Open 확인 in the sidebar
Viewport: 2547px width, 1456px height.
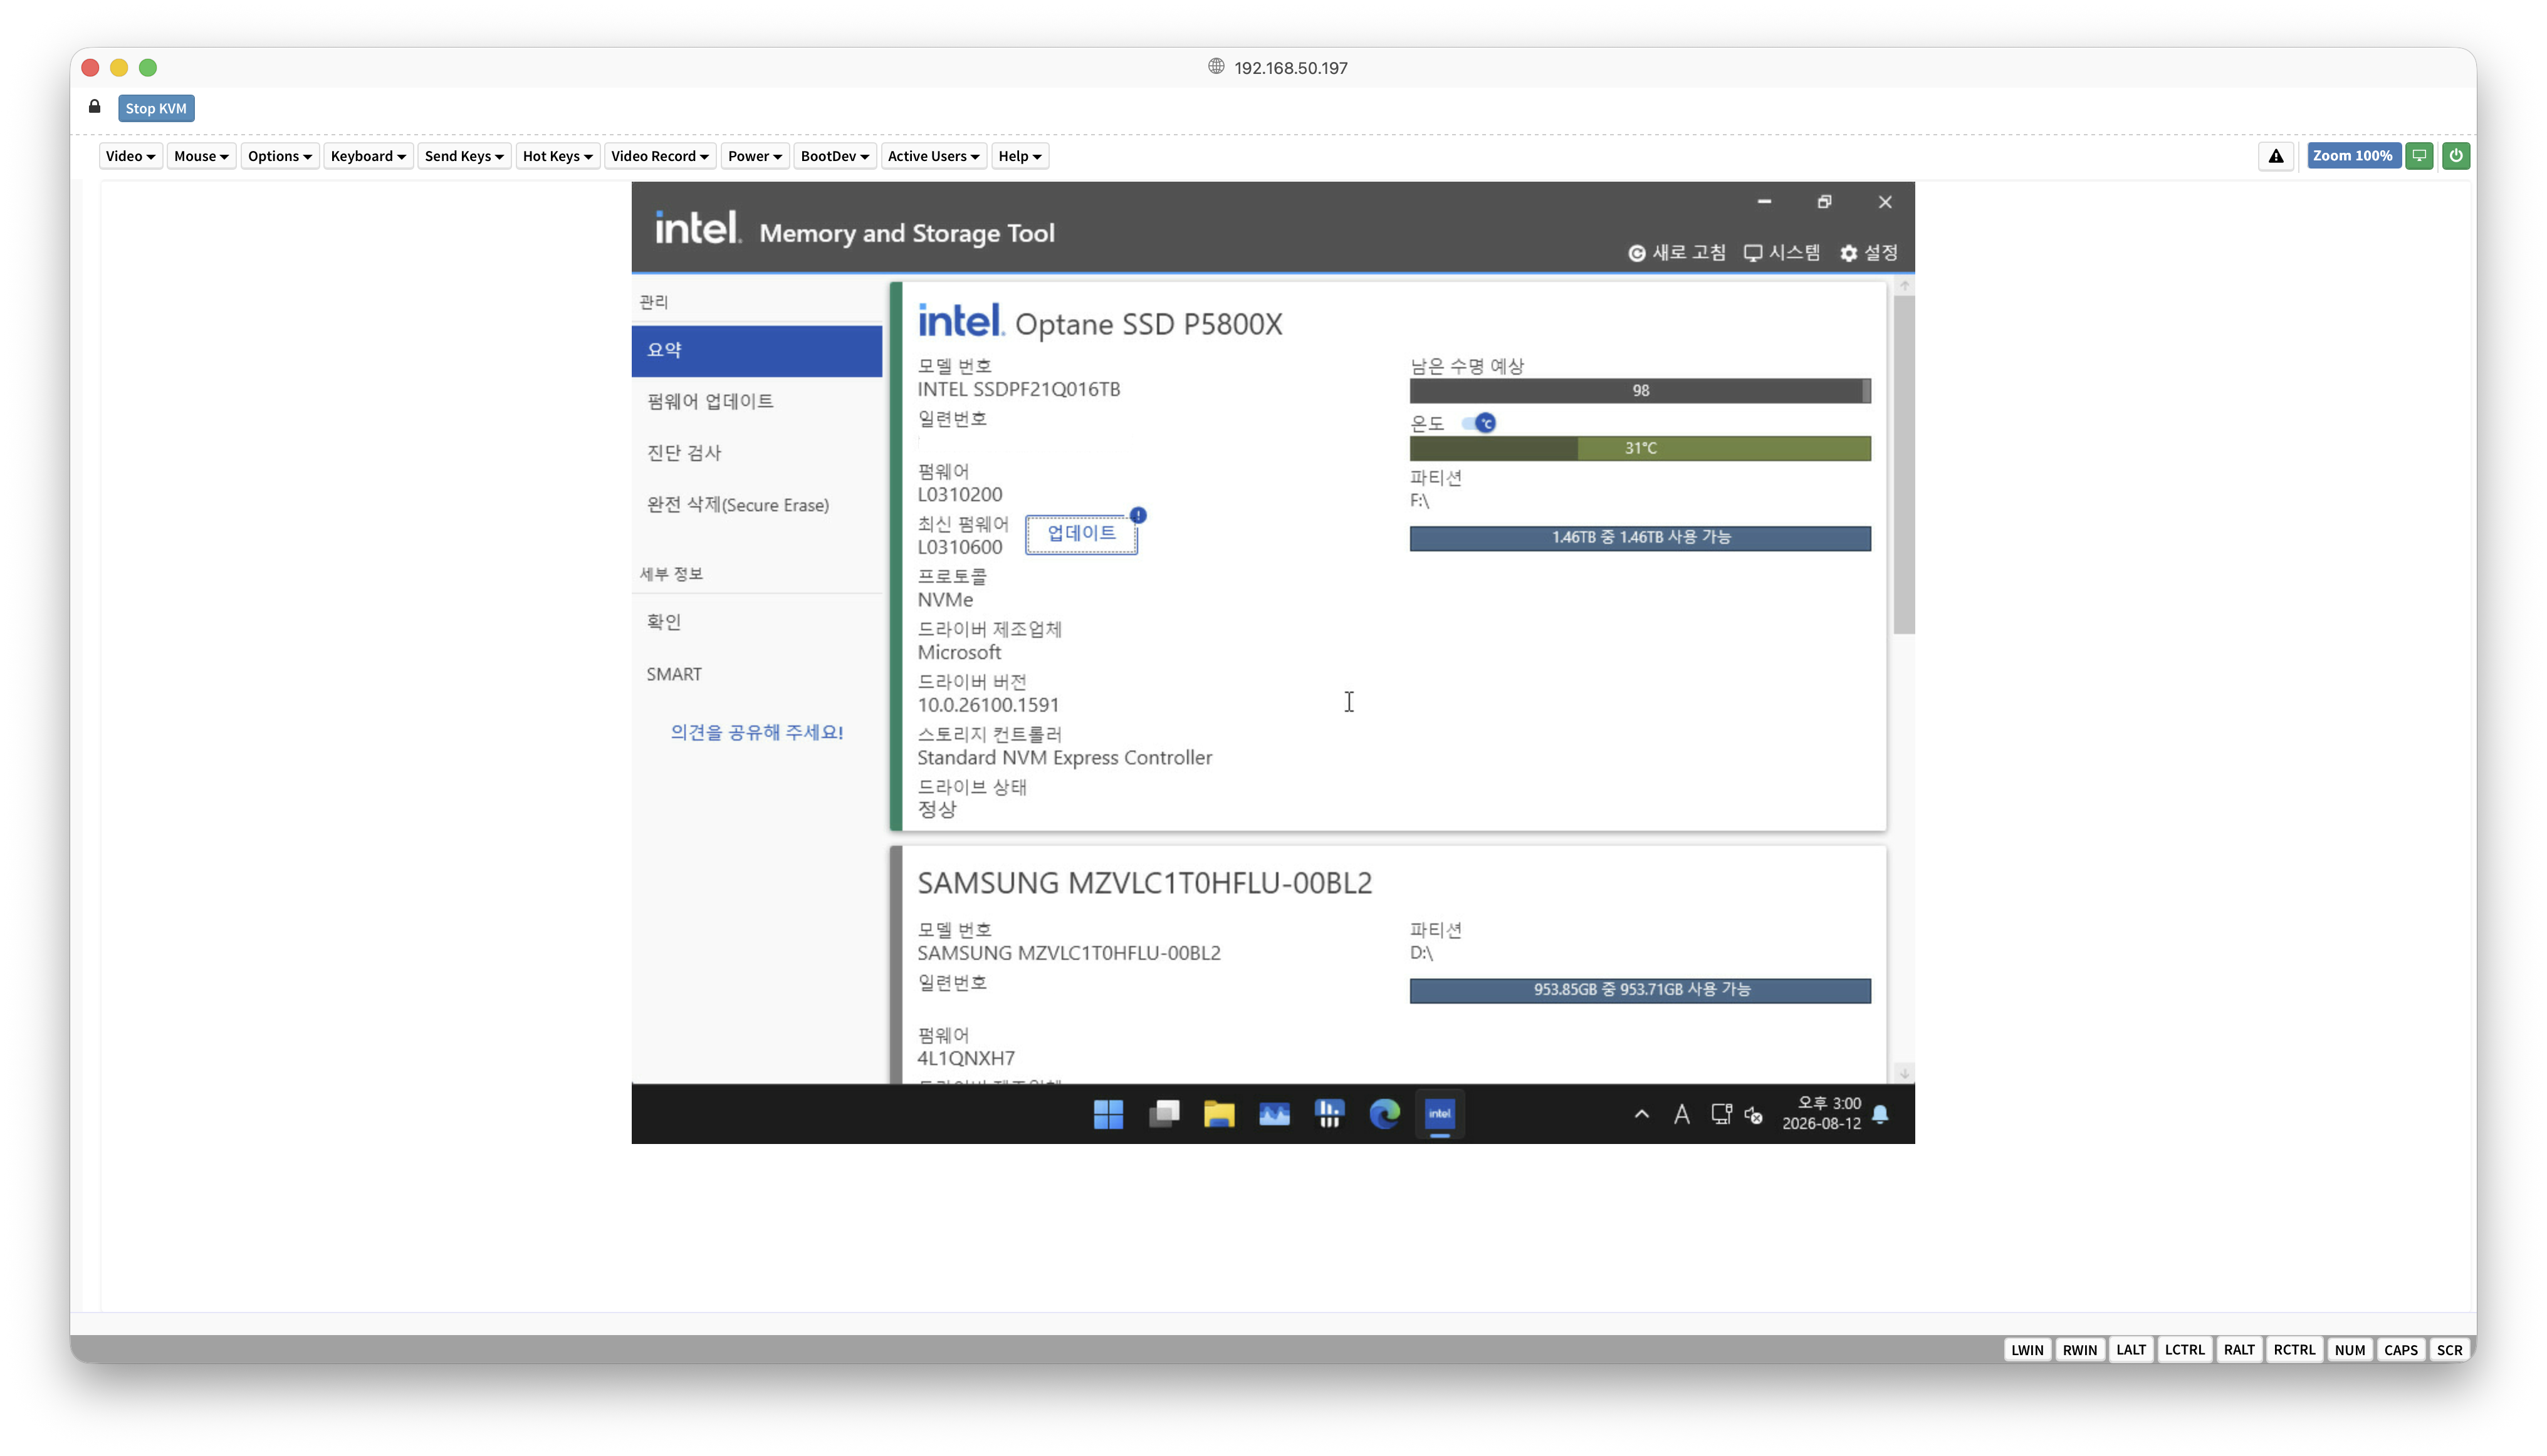756,622
